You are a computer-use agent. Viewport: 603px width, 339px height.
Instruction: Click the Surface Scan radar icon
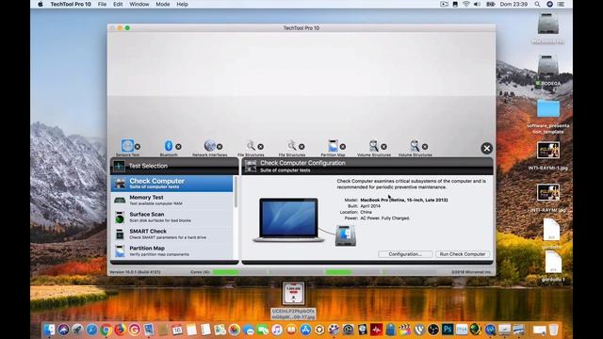point(120,218)
